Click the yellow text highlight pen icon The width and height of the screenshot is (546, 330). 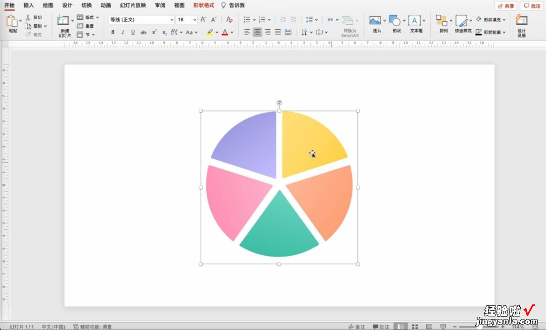[x=210, y=32]
